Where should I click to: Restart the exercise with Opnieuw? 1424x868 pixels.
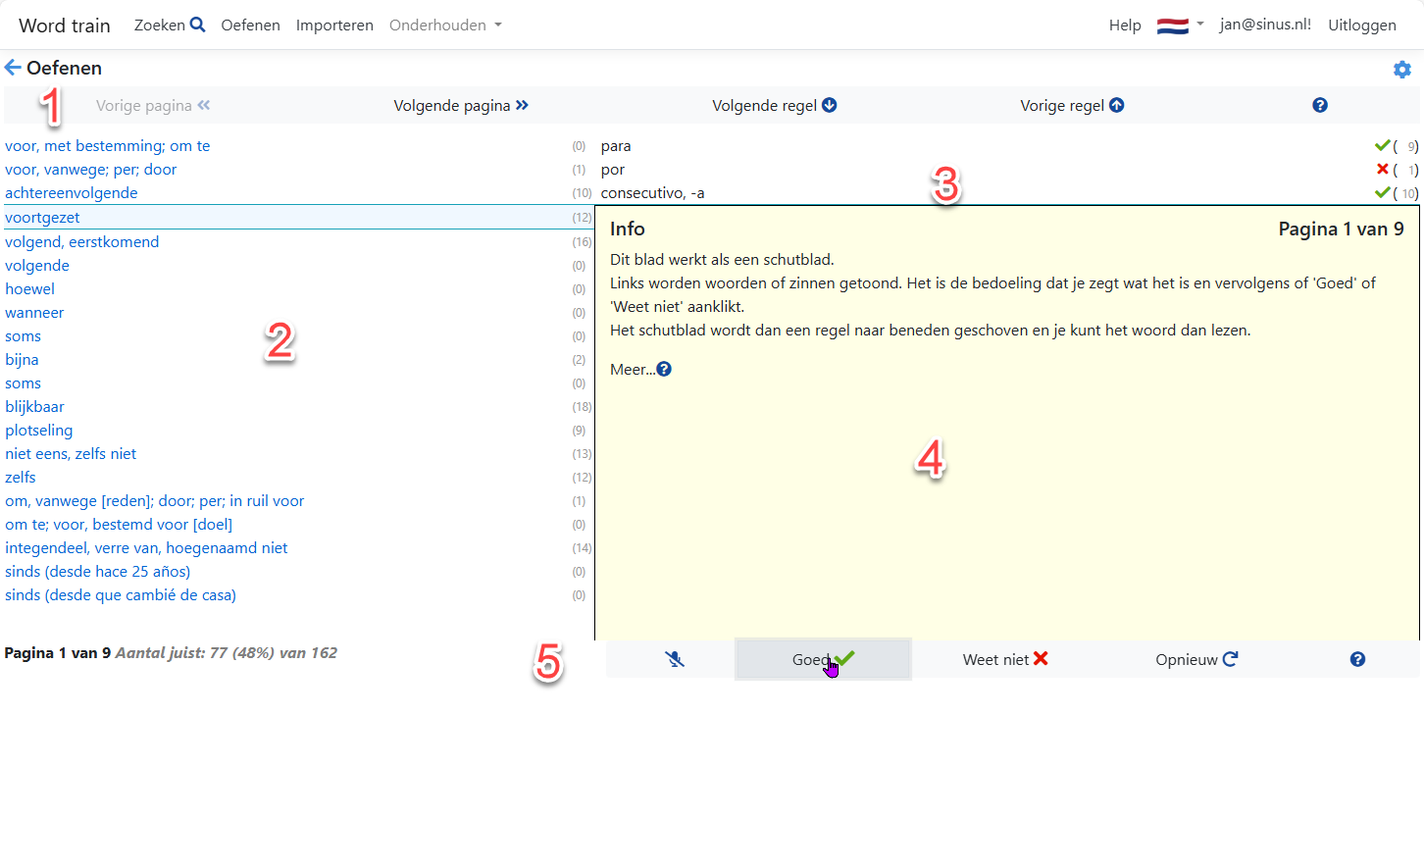(x=1195, y=659)
